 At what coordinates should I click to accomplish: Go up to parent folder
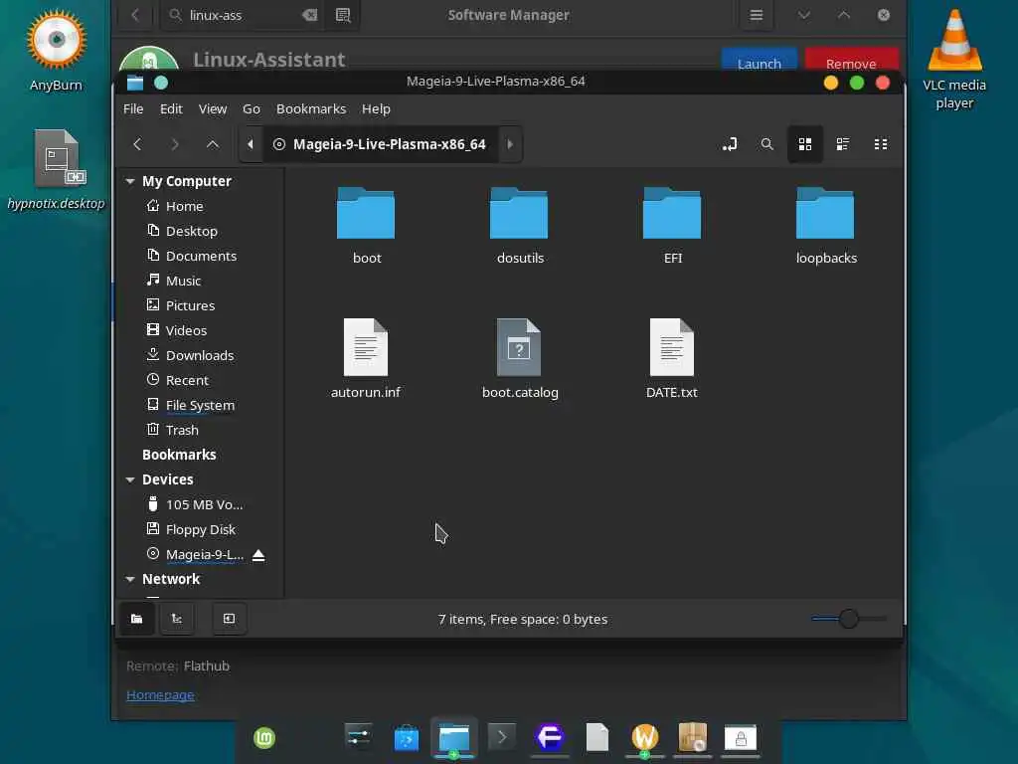coord(213,144)
